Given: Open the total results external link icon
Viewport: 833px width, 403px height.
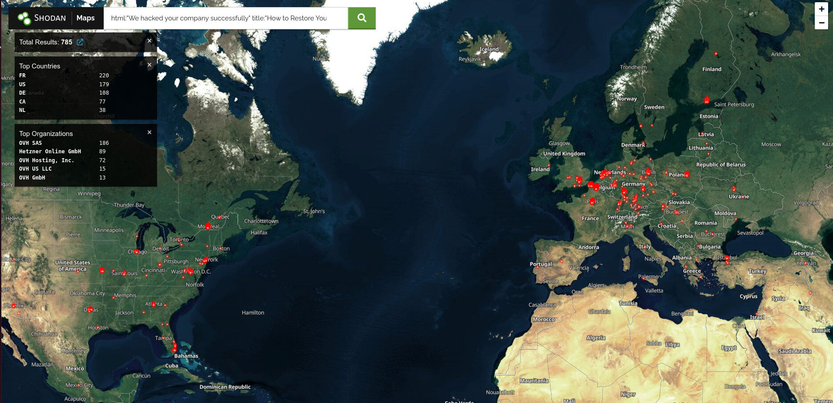Looking at the screenshot, I should pos(80,42).
